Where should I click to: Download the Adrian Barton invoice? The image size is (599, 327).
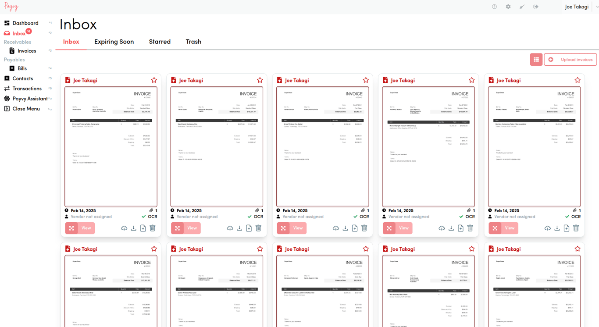pyautogui.click(x=346, y=228)
